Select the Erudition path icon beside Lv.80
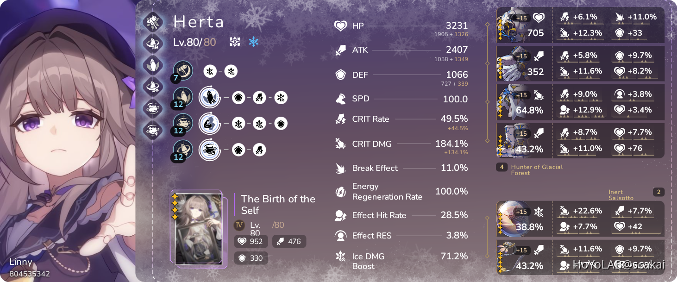Image resolution: width=677 pixels, height=282 pixels. point(234,42)
